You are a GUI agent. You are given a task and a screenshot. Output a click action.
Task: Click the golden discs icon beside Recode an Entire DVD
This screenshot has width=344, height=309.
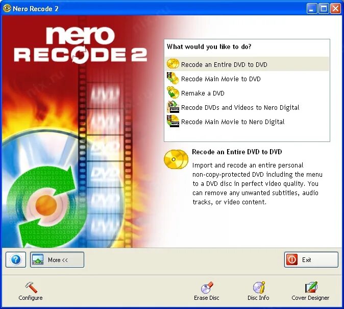(x=173, y=64)
